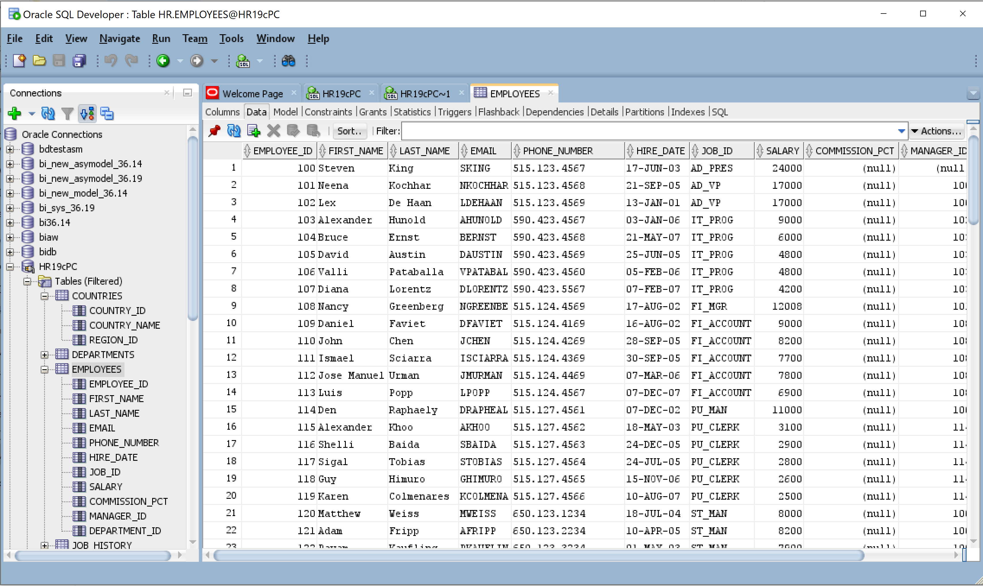Toggle sort on HIRE_DATE column header

point(656,151)
